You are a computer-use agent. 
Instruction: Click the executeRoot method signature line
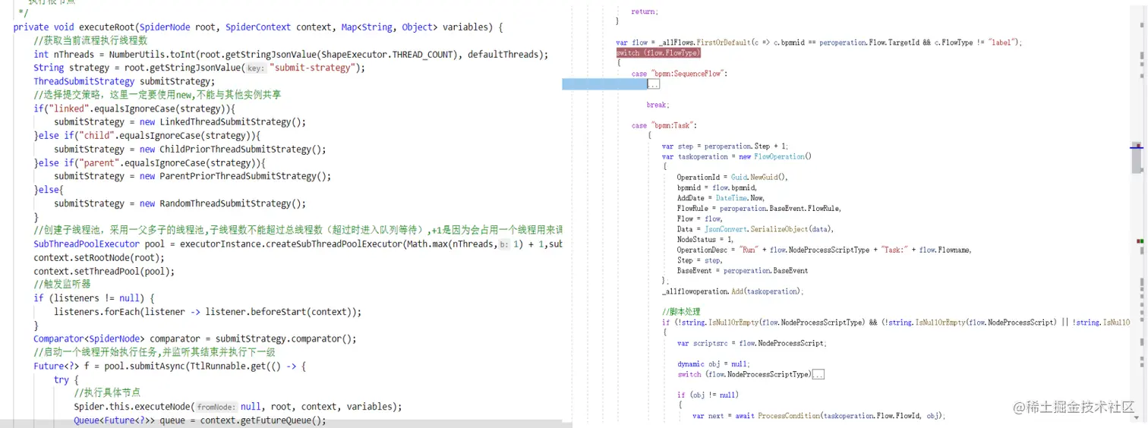point(258,27)
